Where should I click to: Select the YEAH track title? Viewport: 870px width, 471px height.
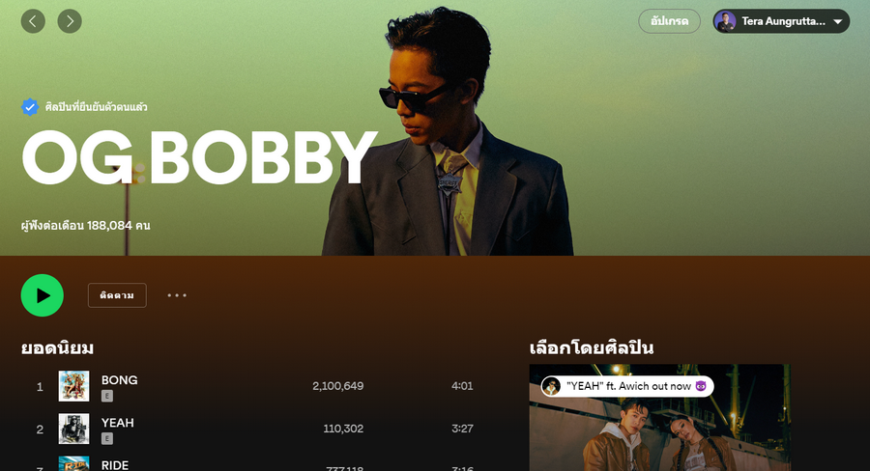click(118, 423)
